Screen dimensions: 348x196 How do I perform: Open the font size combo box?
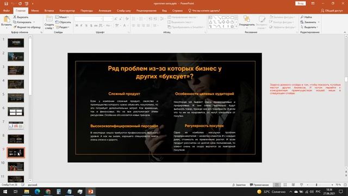point(108,19)
